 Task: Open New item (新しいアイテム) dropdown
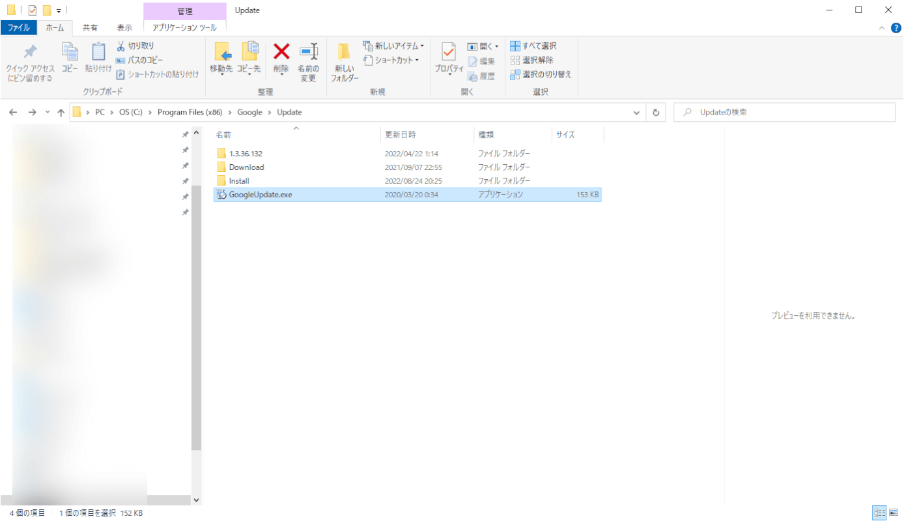pos(393,46)
